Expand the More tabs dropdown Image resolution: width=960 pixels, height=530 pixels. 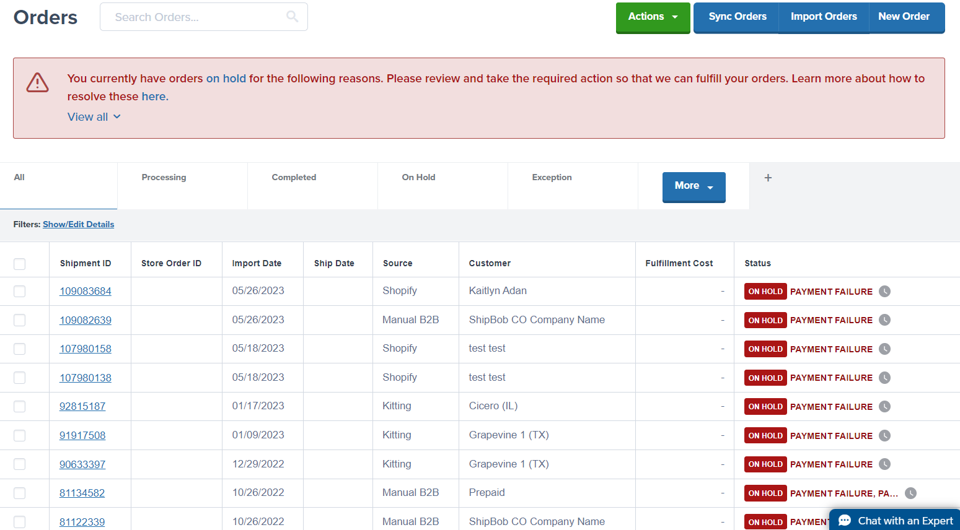pyautogui.click(x=694, y=186)
